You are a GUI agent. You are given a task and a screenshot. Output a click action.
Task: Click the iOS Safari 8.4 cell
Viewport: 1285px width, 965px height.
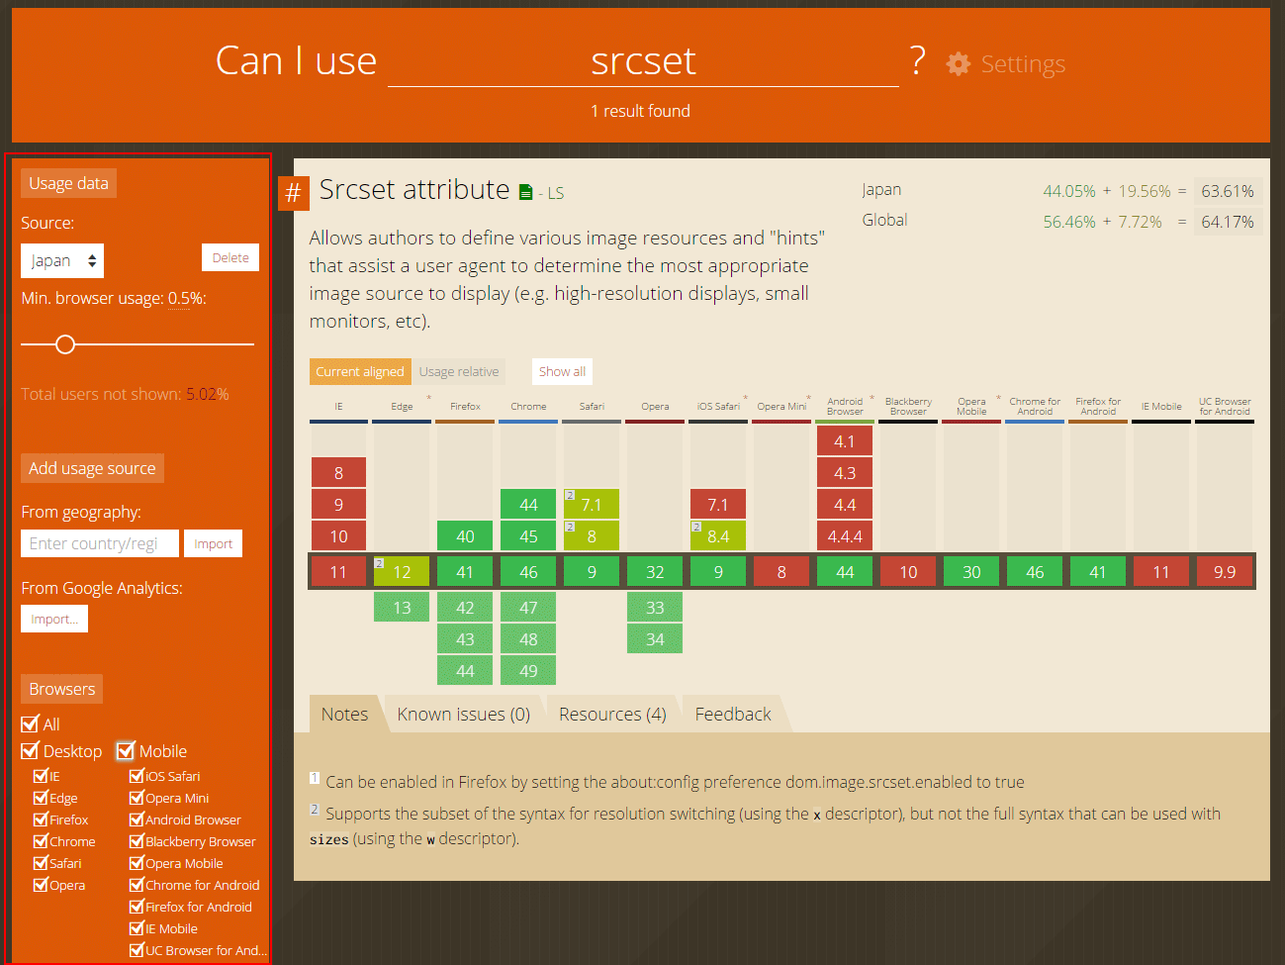[x=718, y=535]
